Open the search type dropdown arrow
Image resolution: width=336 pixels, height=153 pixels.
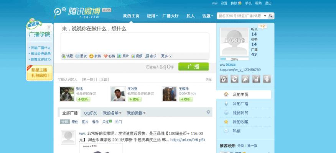pos(265,16)
